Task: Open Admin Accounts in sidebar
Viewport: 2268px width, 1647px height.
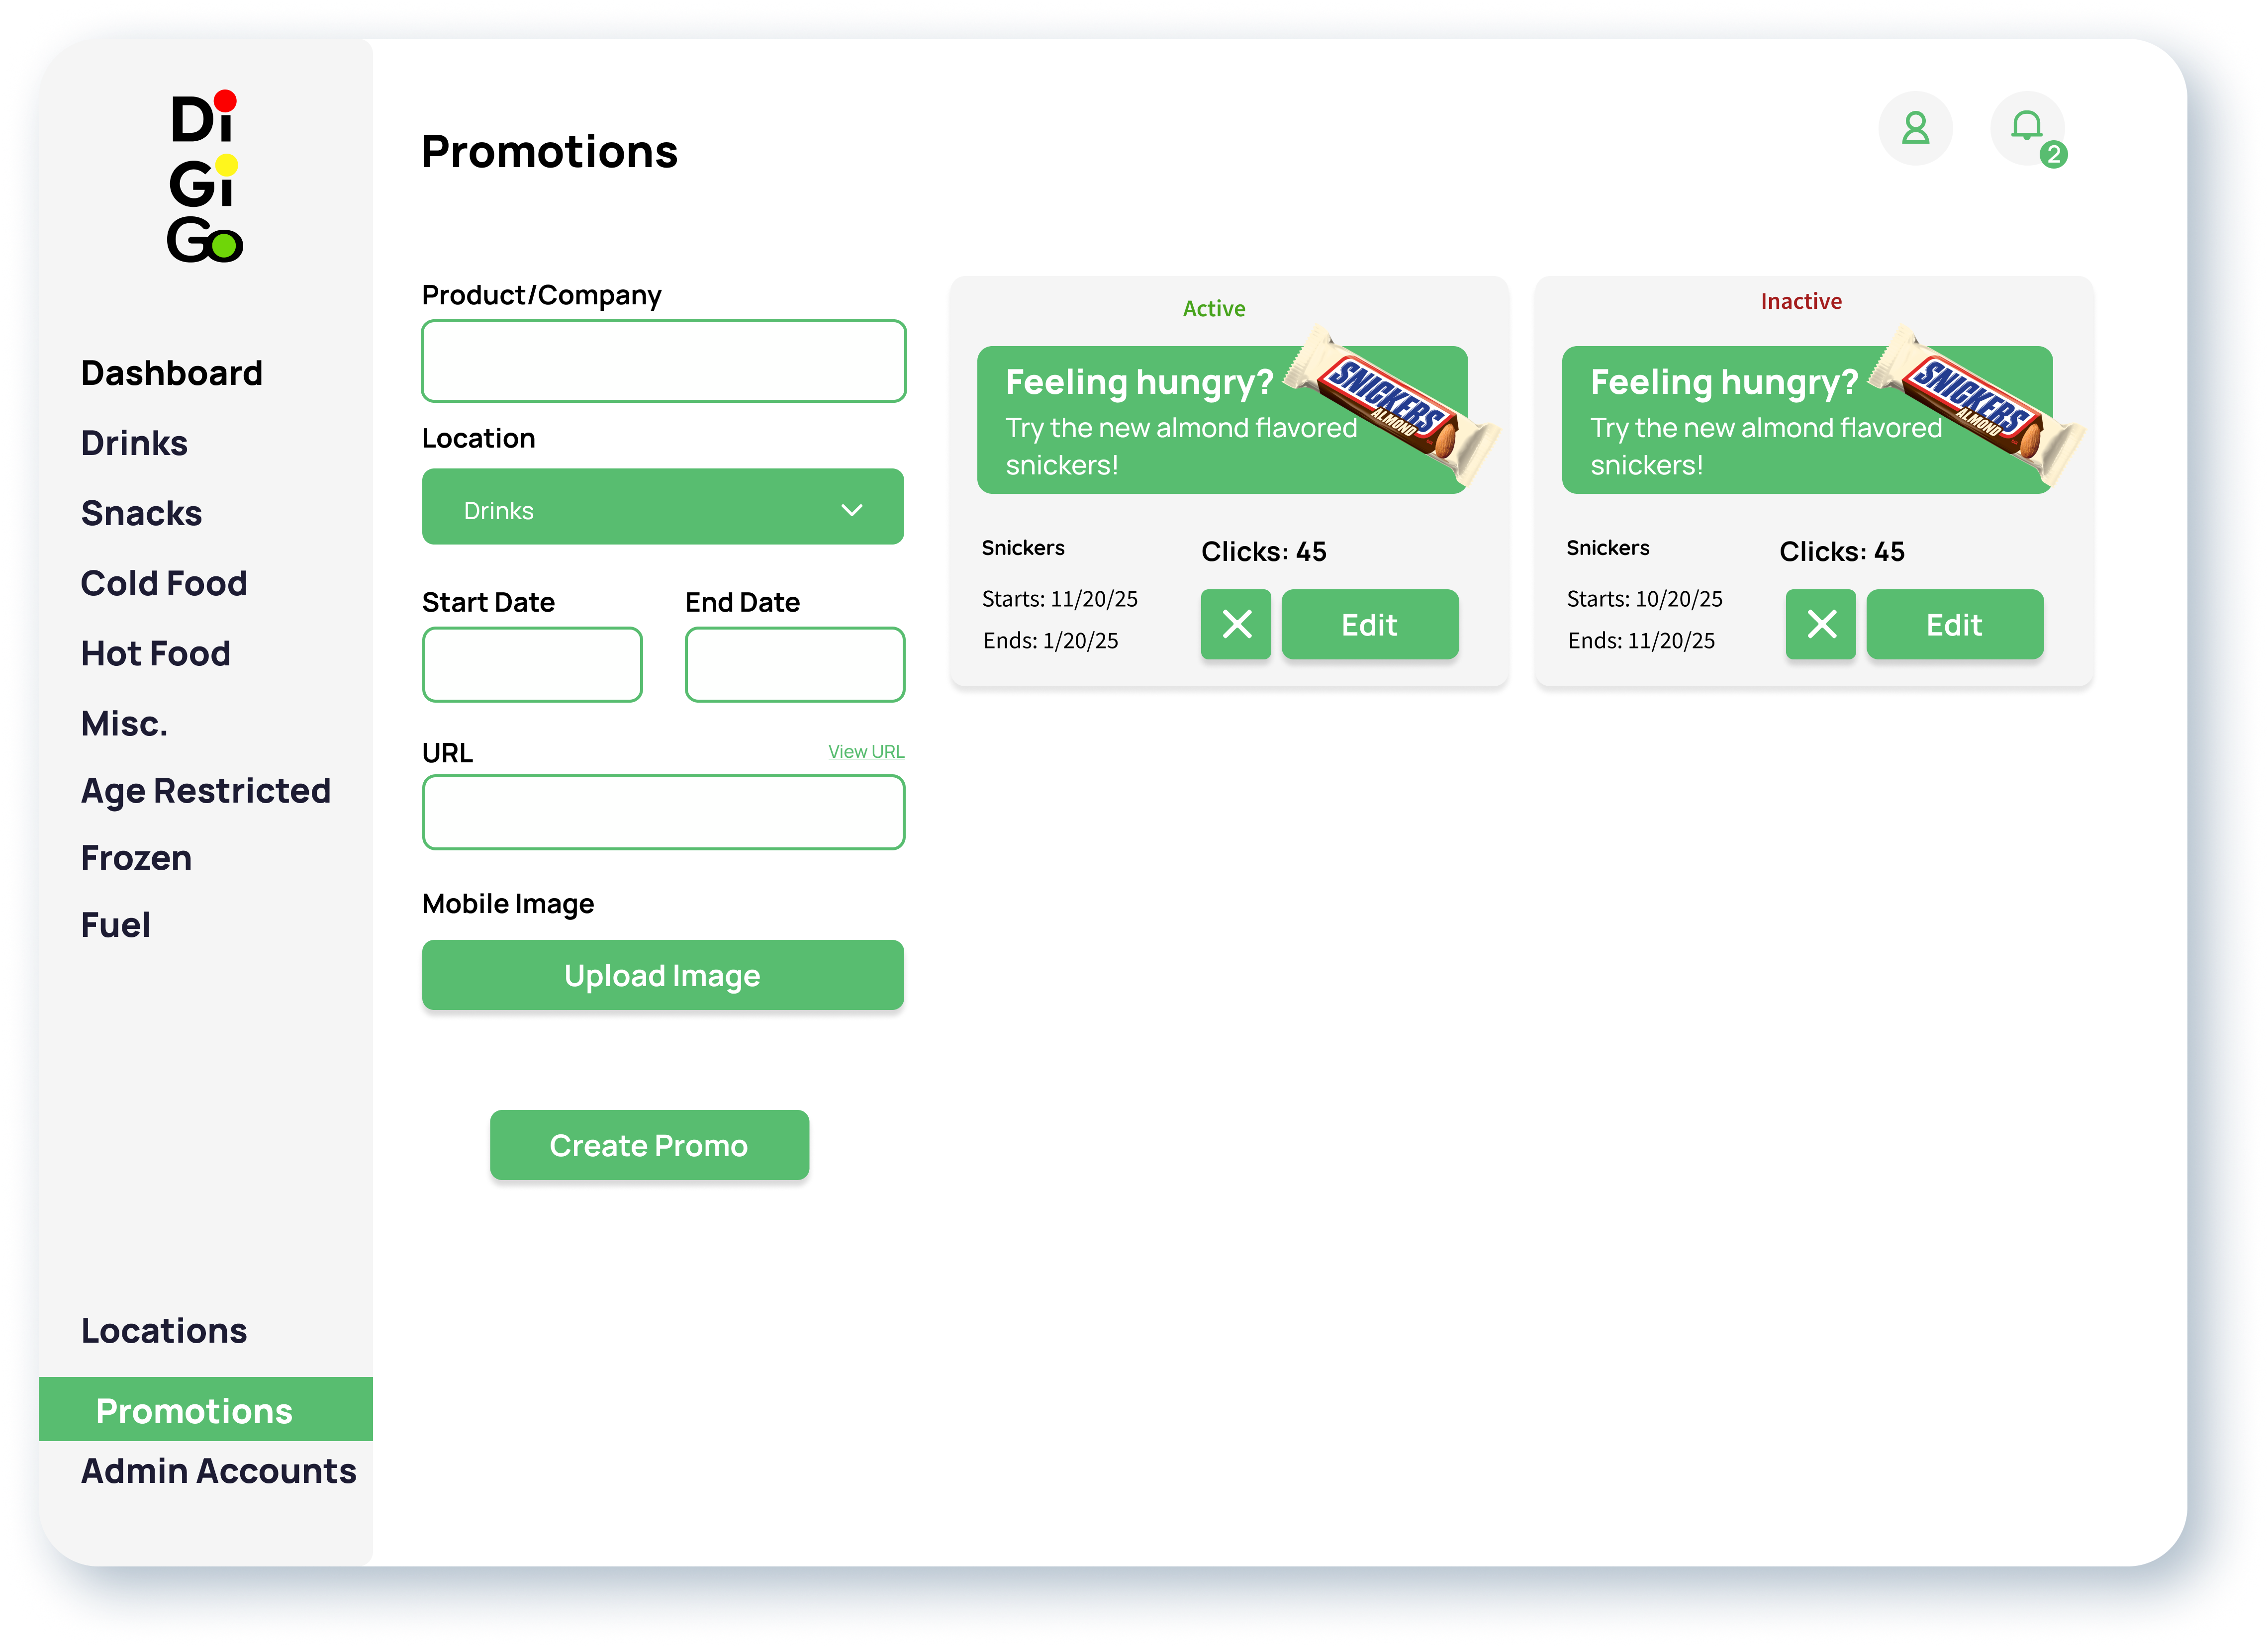Action: (x=219, y=1471)
